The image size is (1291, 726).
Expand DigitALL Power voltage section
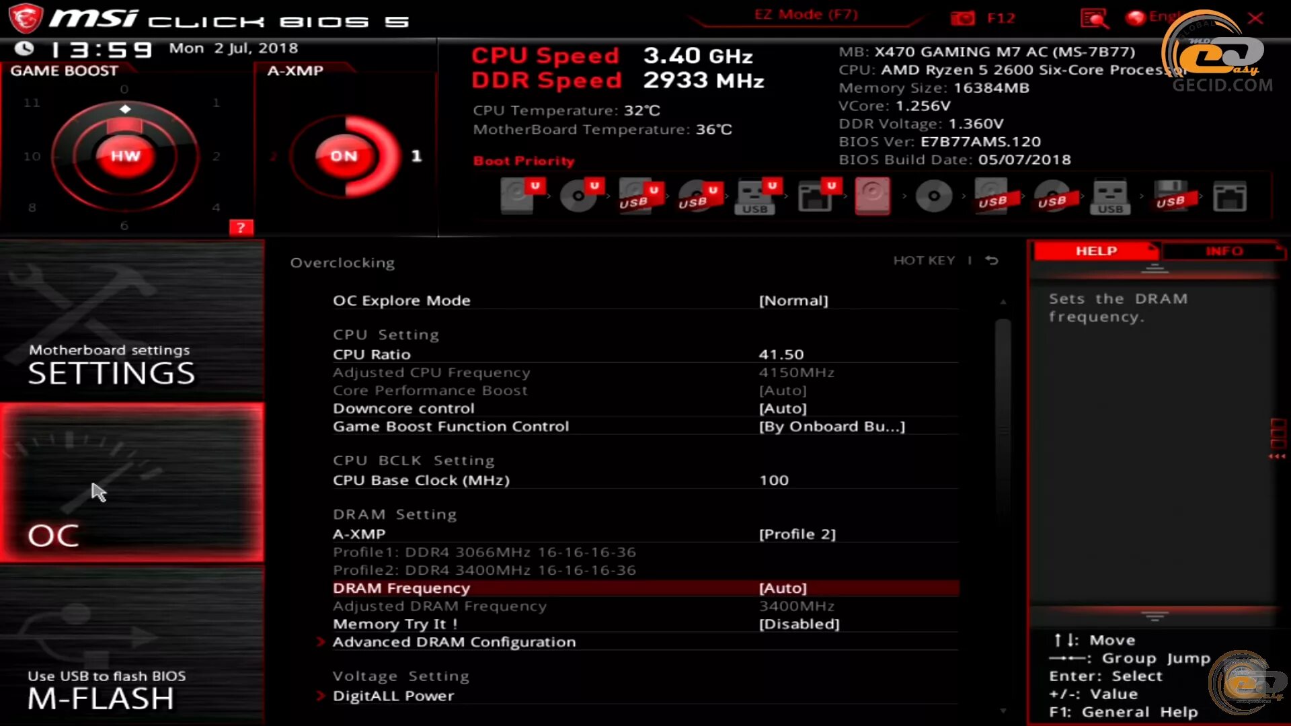point(393,695)
